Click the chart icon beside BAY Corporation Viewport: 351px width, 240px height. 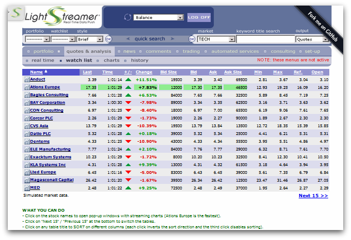(27, 103)
